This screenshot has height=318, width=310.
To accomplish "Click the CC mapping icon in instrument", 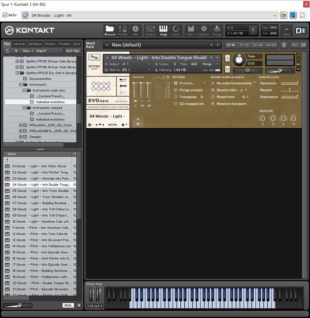I will (x=113, y=125).
